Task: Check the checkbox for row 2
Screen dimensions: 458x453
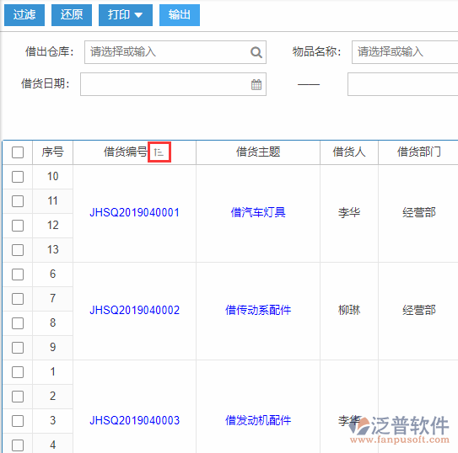Action: [18, 397]
